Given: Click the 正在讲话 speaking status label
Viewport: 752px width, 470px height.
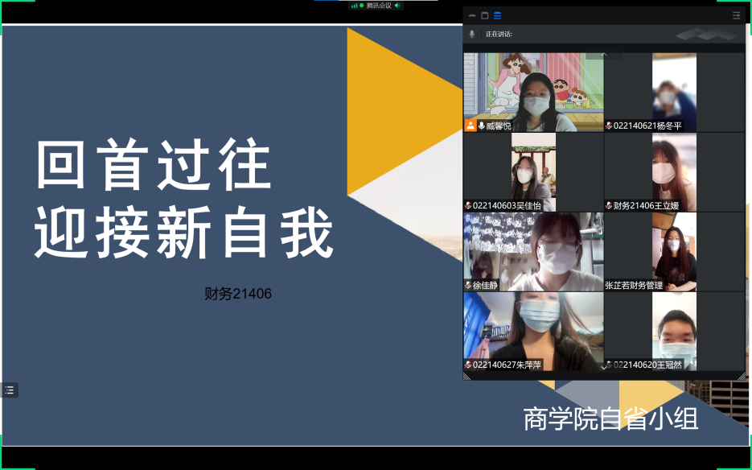Looking at the screenshot, I should click(499, 35).
